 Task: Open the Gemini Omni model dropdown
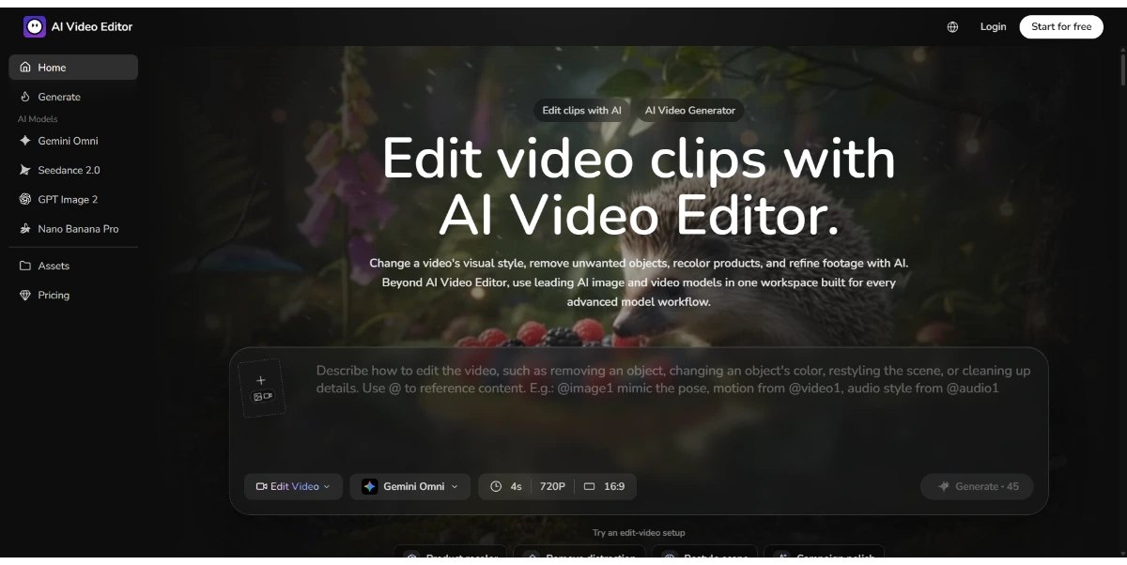click(x=410, y=486)
